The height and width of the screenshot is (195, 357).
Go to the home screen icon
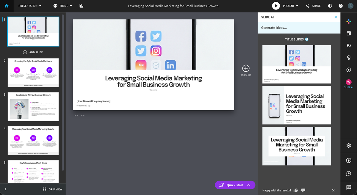coord(7,6)
